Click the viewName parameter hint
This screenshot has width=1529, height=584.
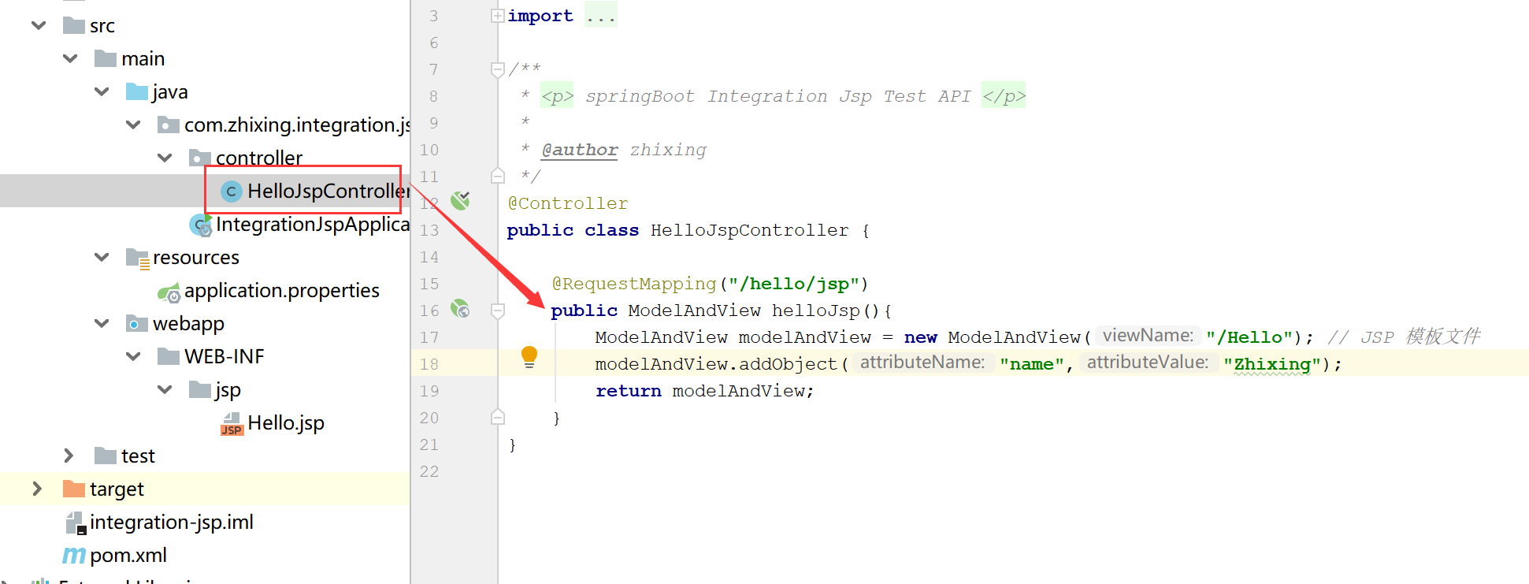coord(1148,336)
